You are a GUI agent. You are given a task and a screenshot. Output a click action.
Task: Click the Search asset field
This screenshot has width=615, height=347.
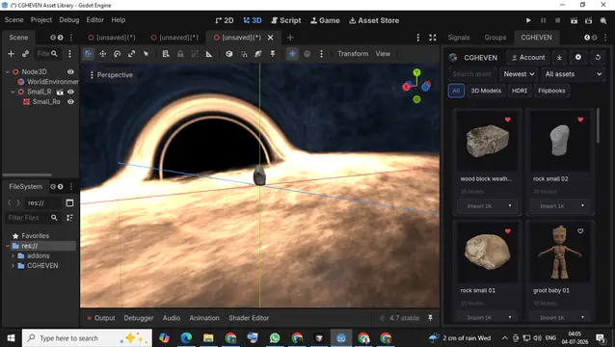click(472, 73)
